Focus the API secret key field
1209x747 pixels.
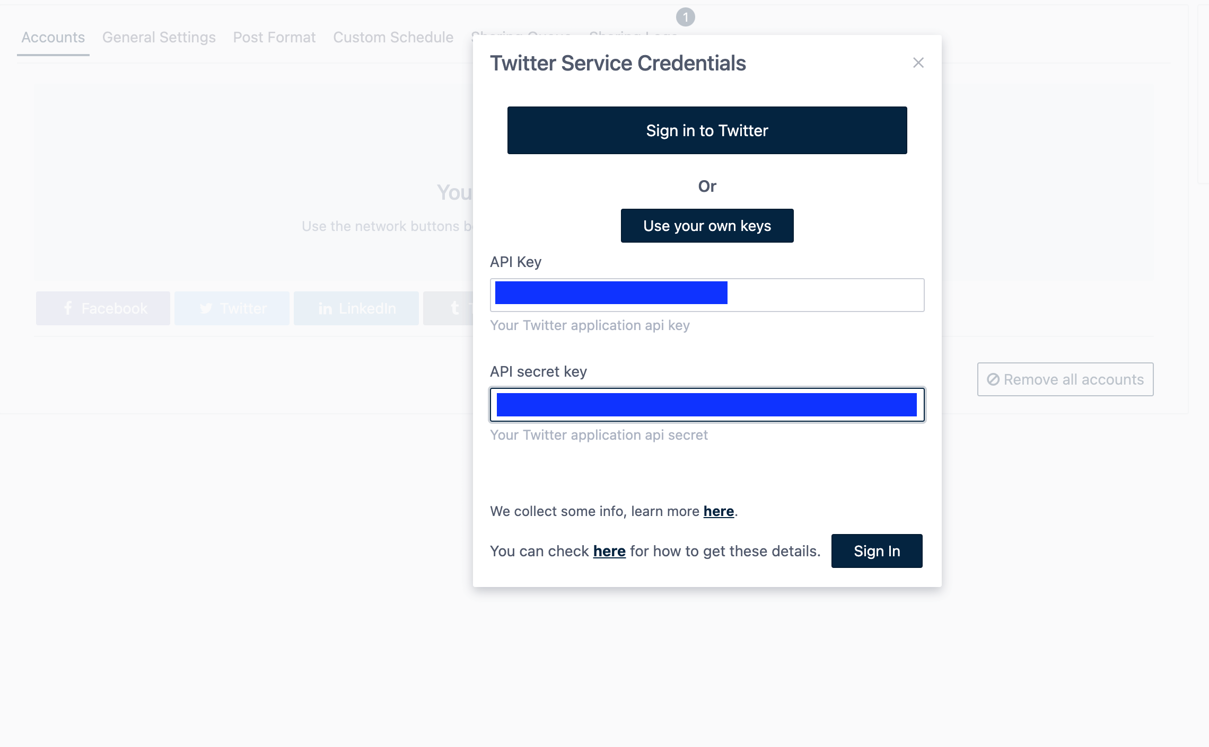[707, 405]
